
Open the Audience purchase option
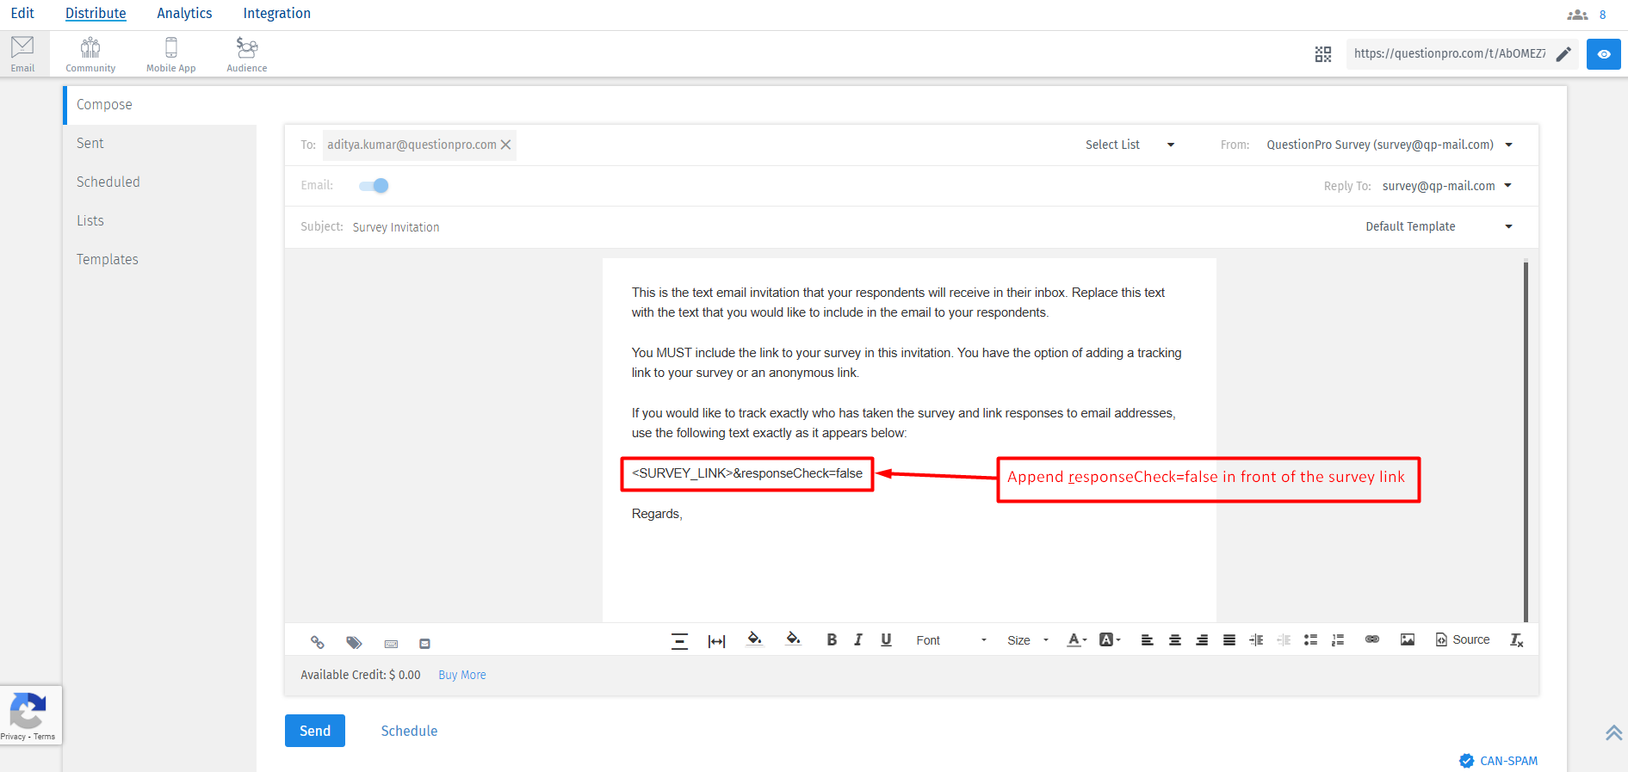(247, 54)
